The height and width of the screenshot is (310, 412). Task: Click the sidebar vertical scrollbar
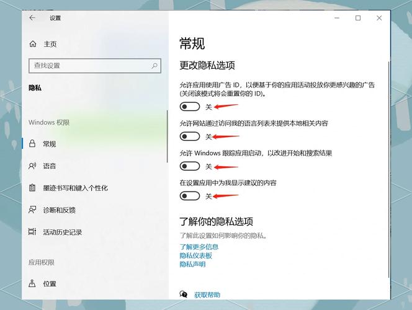point(167,136)
